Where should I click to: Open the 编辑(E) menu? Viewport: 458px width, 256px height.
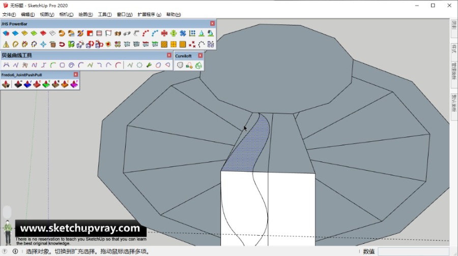point(28,14)
